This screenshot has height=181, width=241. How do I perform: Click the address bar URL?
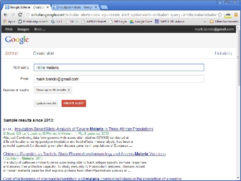point(124,15)
